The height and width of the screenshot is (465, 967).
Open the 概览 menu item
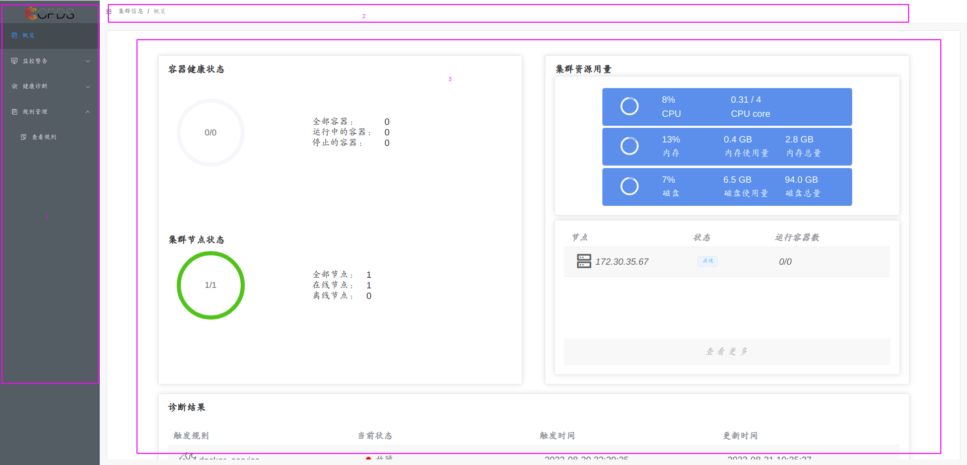pos(29,36)
